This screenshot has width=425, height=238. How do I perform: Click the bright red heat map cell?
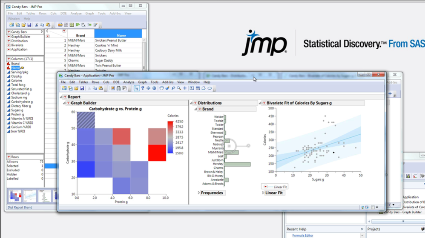pos(157,153)
